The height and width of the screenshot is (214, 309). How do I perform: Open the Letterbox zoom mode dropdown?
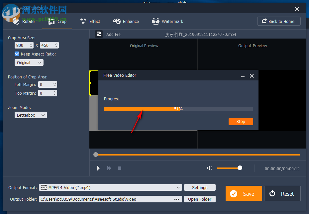(31, 115)
